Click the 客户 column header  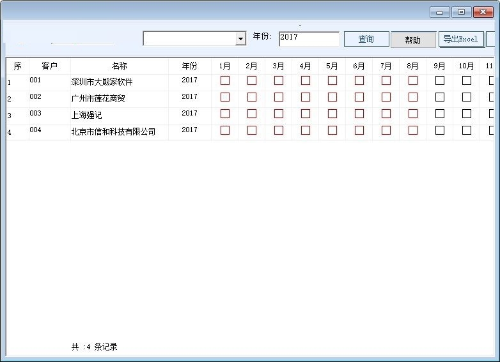point(50,66)
